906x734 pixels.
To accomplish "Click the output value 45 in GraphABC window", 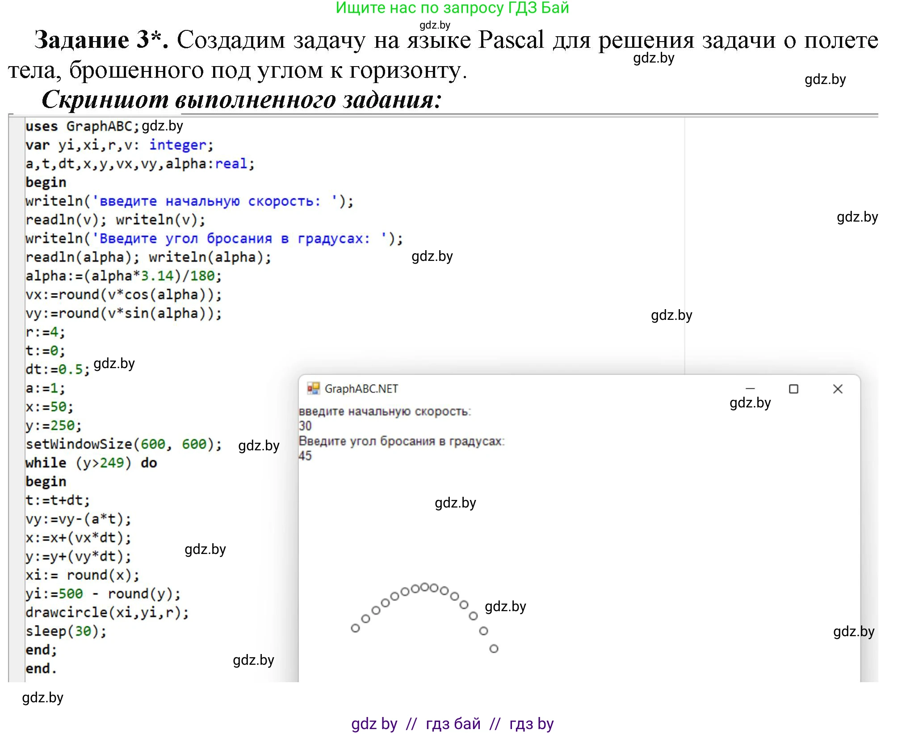I will 305,456.
